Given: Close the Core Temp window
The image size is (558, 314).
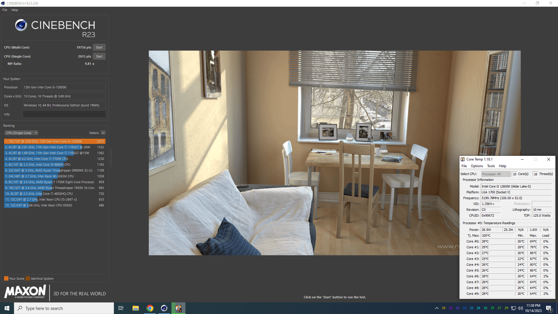Looking at the screenshot, I should point(549,159).
